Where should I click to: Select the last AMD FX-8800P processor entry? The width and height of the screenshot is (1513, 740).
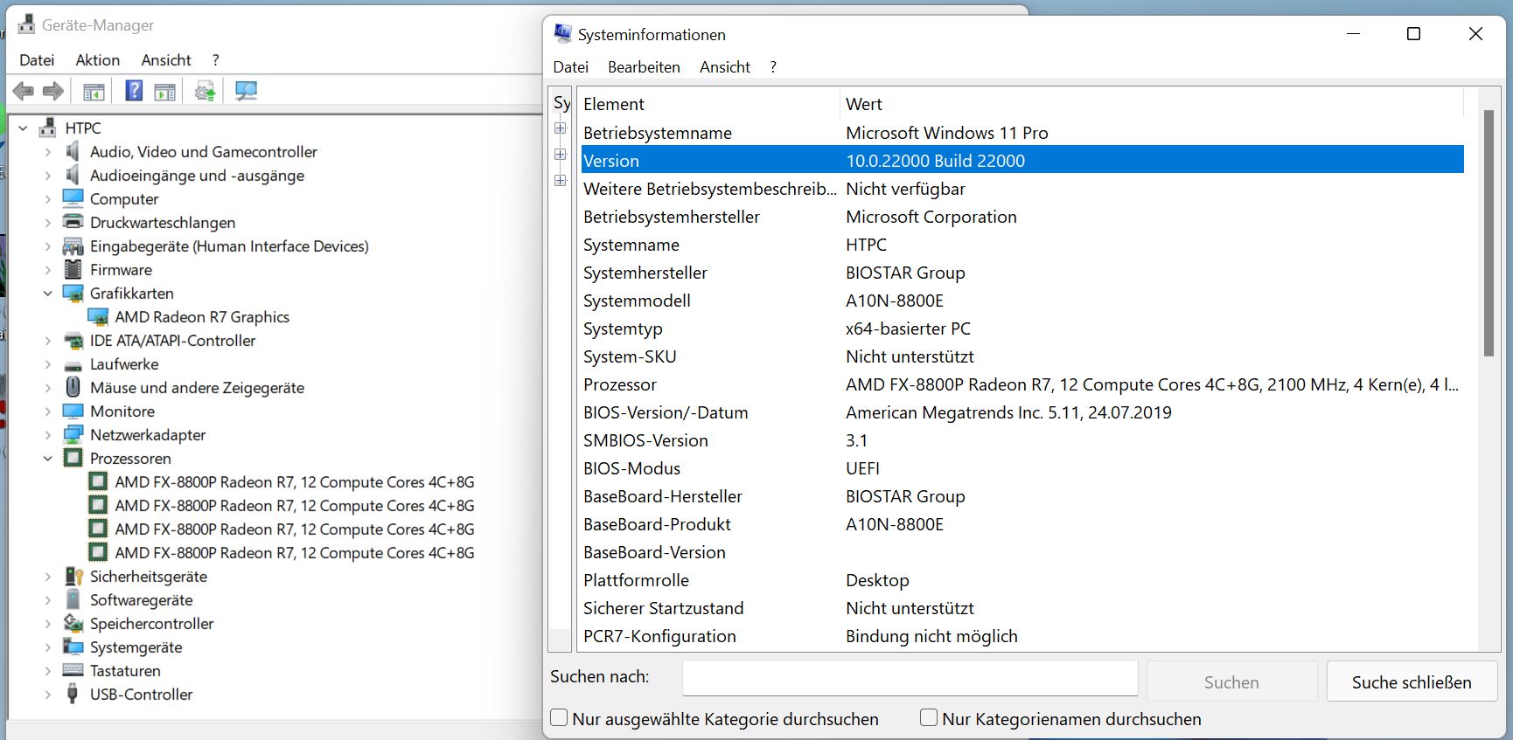coord(295,553)
